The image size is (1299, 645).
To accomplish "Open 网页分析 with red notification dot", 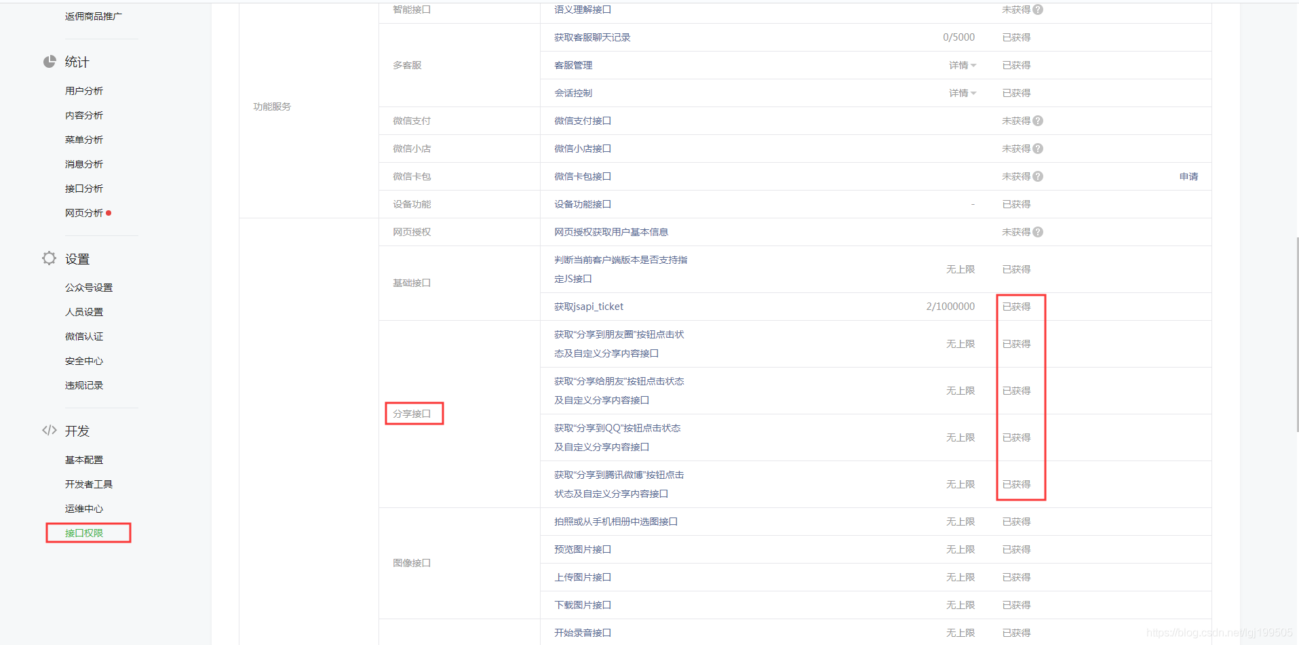I will [x=83, y=212].
